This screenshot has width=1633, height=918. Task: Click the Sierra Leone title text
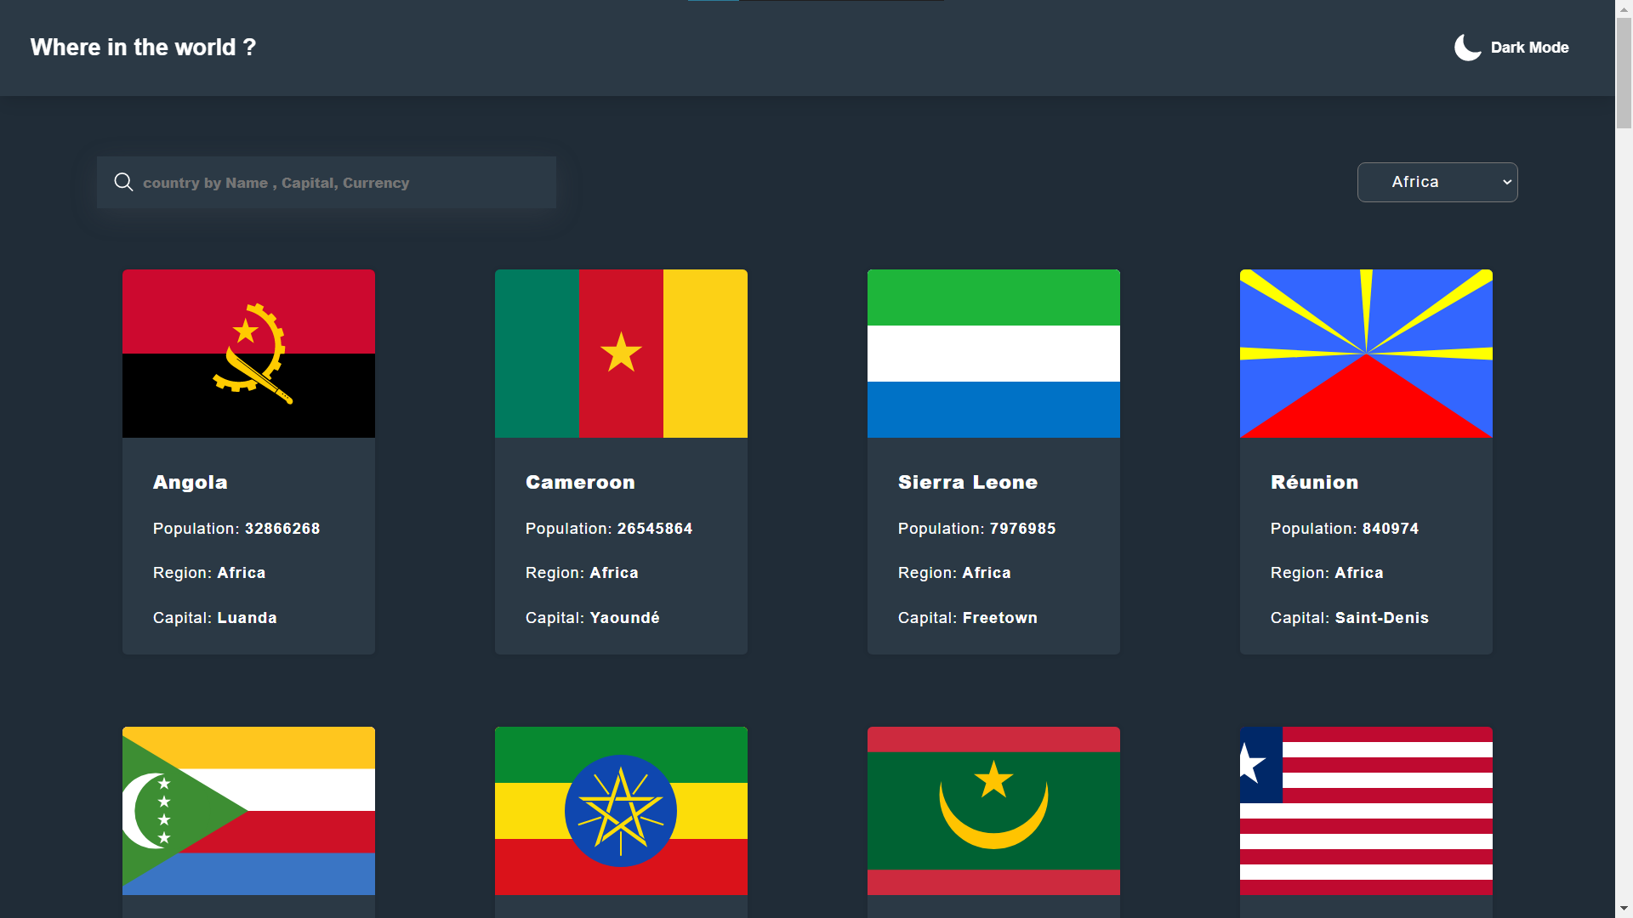(x=968, y=482)
